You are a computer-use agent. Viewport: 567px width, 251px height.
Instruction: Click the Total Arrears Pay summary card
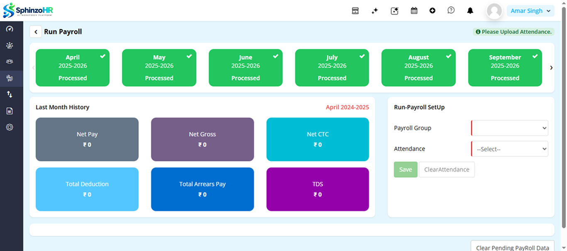point(203,189)
